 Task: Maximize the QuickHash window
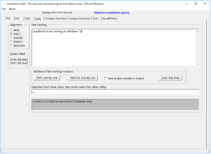[x=196, y=4]
